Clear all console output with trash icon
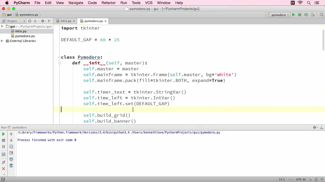The image size is (325, 182). pyautogui.click(x=11, y=166)
